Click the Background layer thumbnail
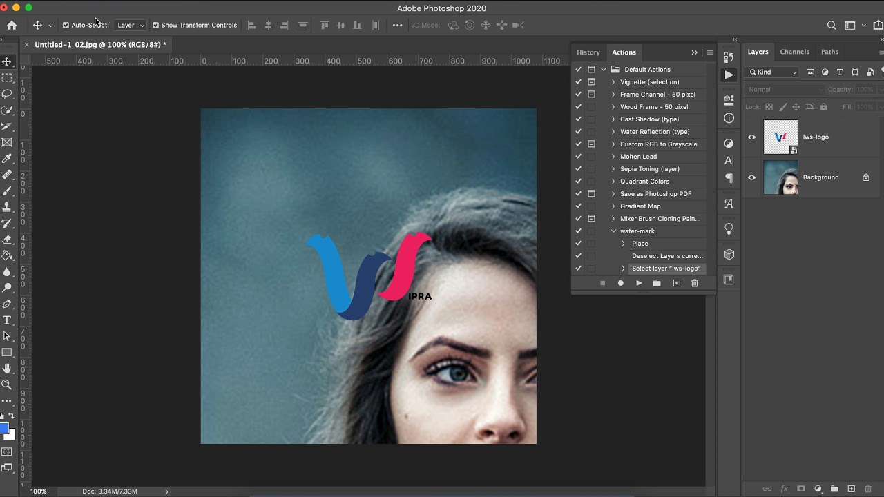884x497 pixels. coord(780,177)
